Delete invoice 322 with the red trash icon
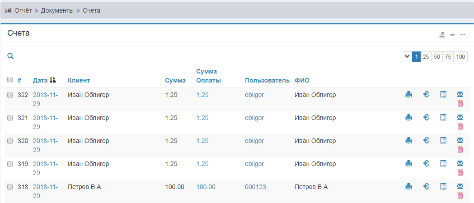The height and width of the screenshot is (203, 474). coord(460,103)
